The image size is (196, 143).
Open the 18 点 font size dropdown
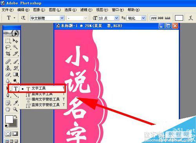(116, 18)
